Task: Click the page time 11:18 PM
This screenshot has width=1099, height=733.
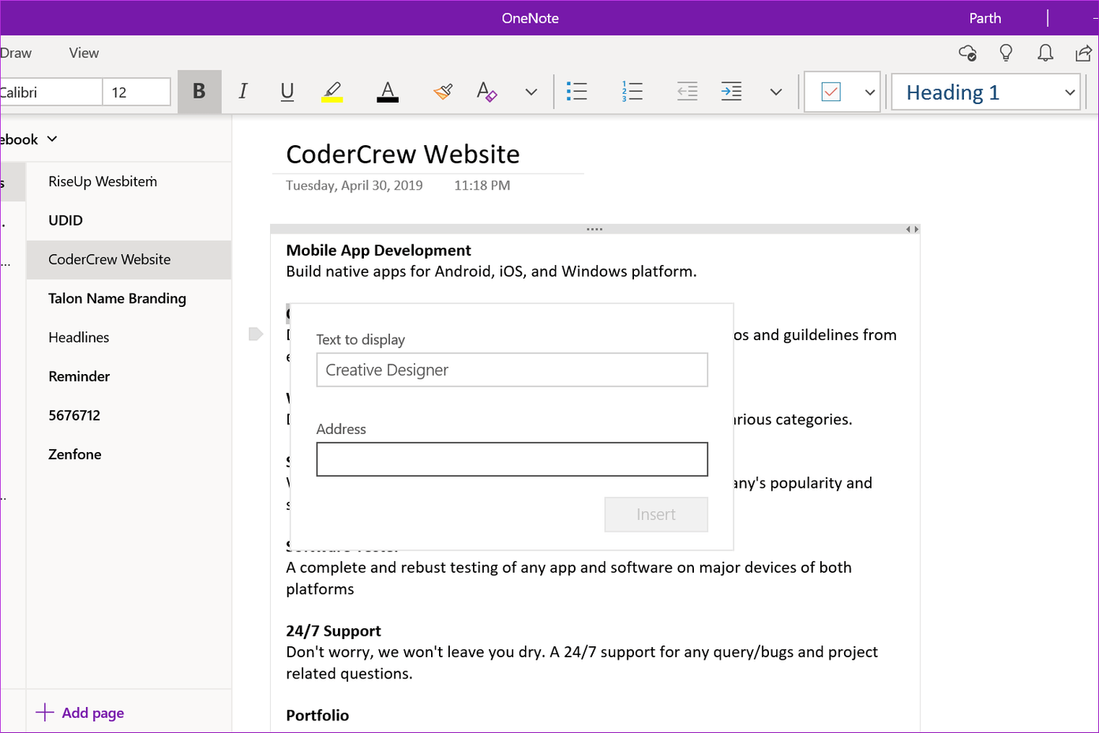Action: (x=482, y=185)
